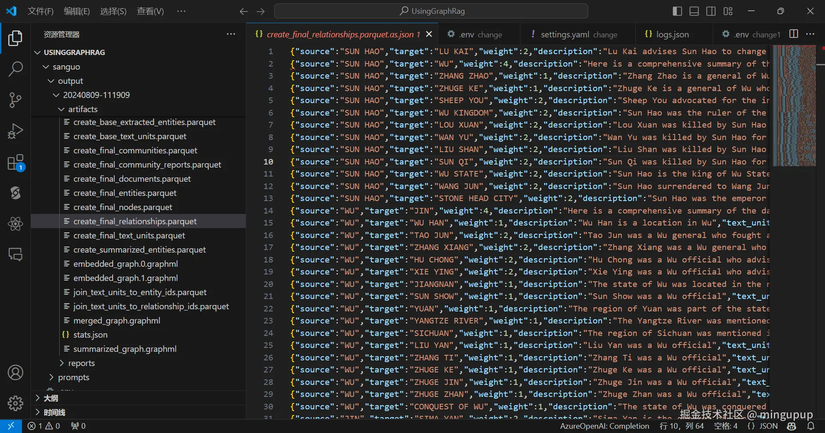
Task: Open the Extensions view
Action: point(15,163)
